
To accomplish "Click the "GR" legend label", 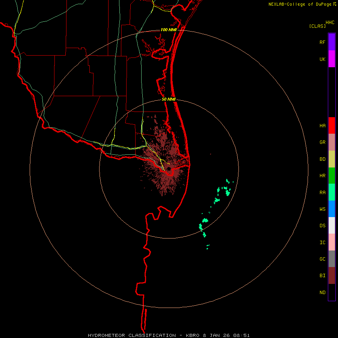I will 322,142.
